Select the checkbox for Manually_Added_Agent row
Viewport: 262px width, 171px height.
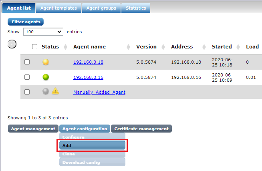coord(27,92)
